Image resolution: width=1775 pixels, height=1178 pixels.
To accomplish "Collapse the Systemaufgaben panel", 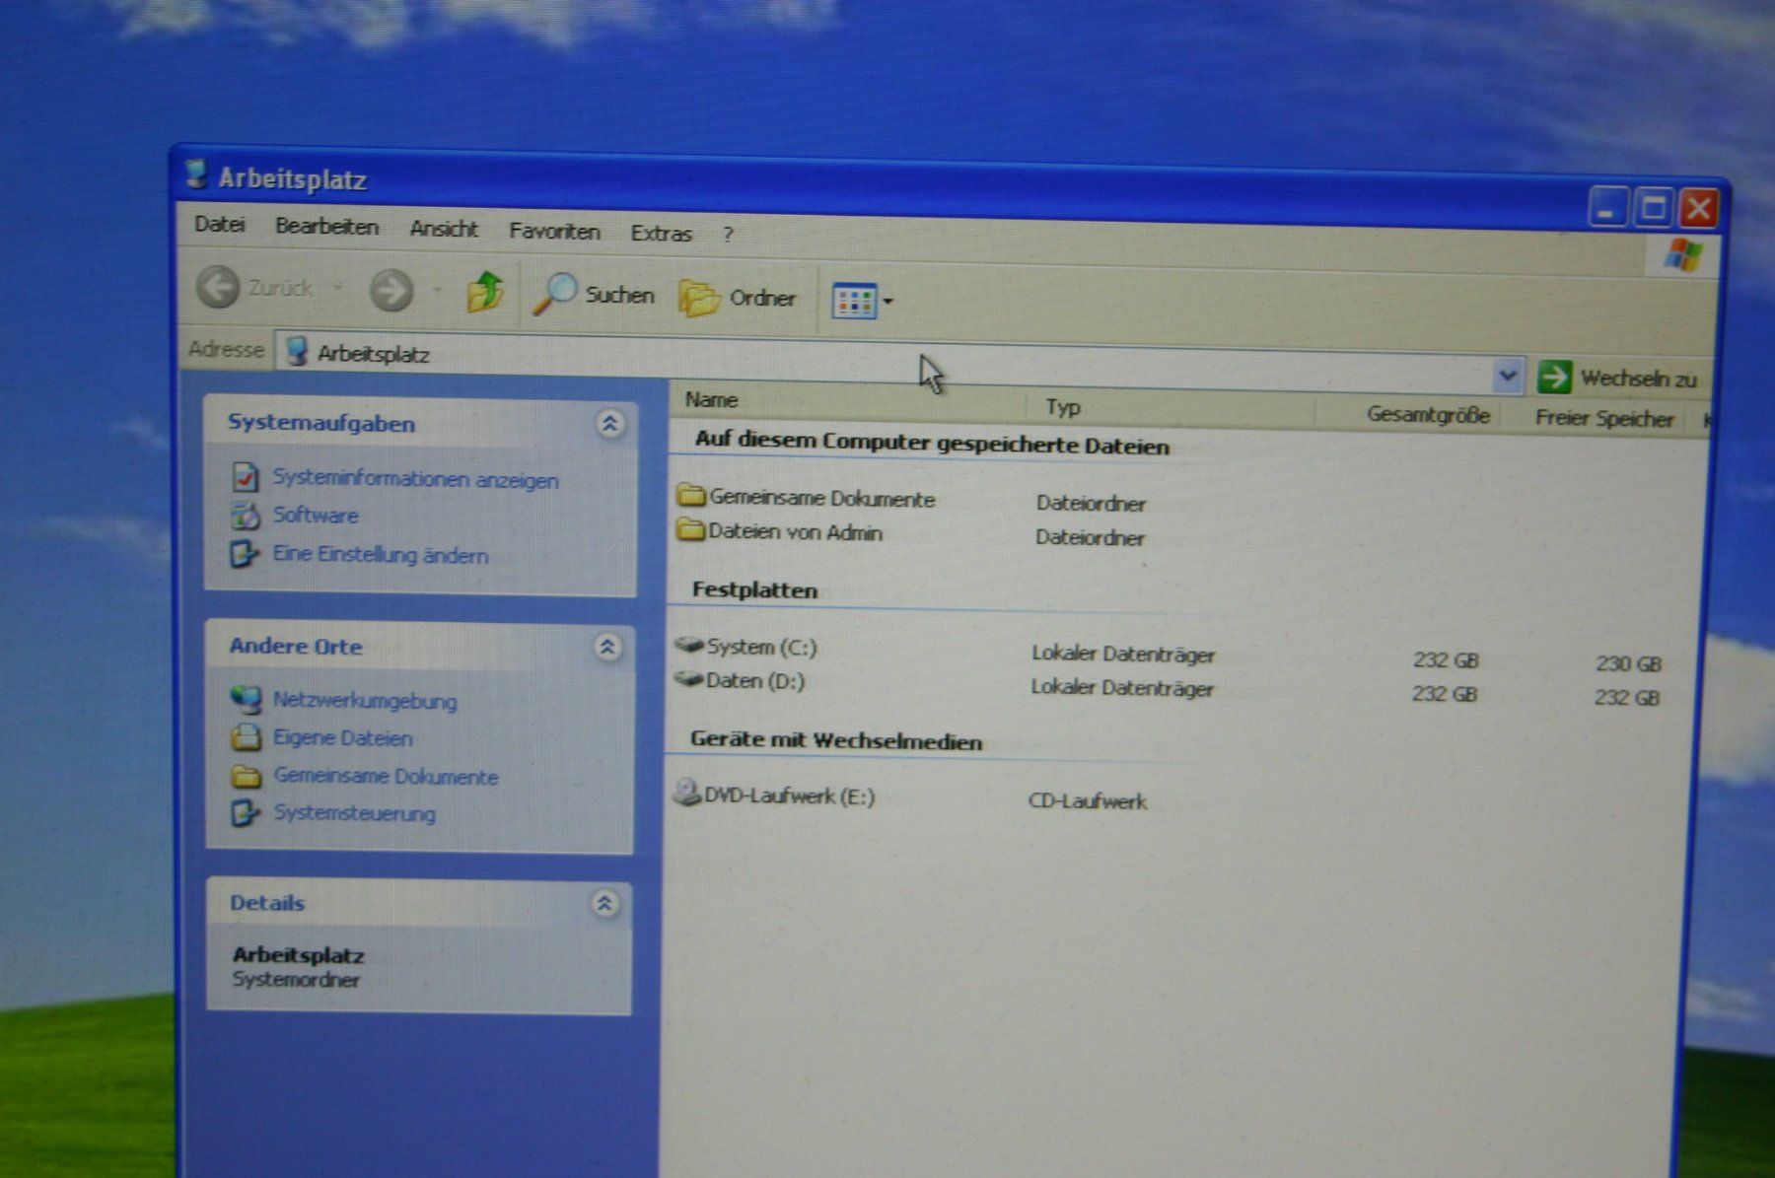I will coord(609,424).
